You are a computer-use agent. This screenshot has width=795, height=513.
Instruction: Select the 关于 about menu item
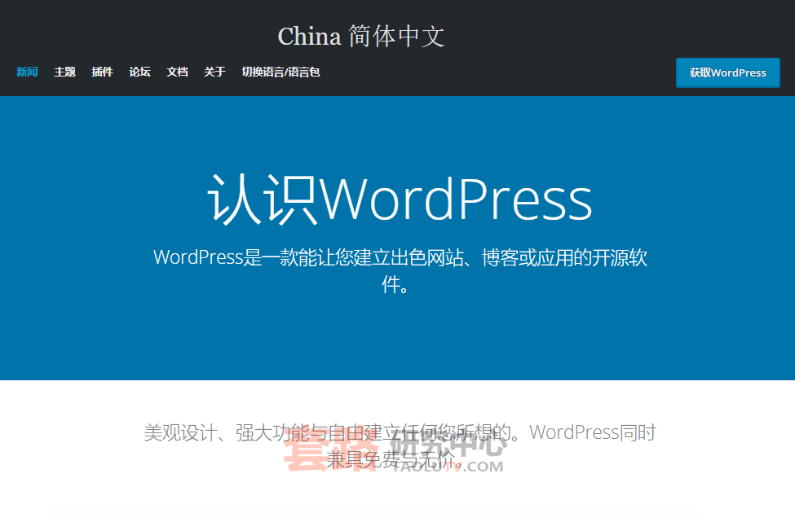pos(214,72)
